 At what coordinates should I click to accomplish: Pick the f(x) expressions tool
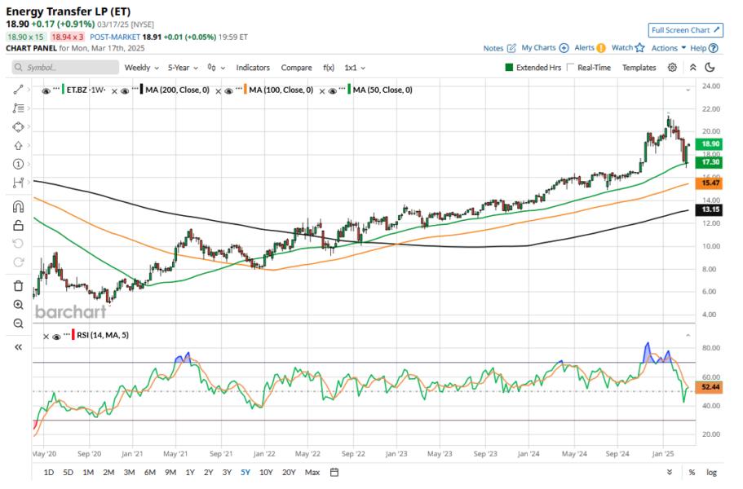pyautogui.click(x=329, y=68)
